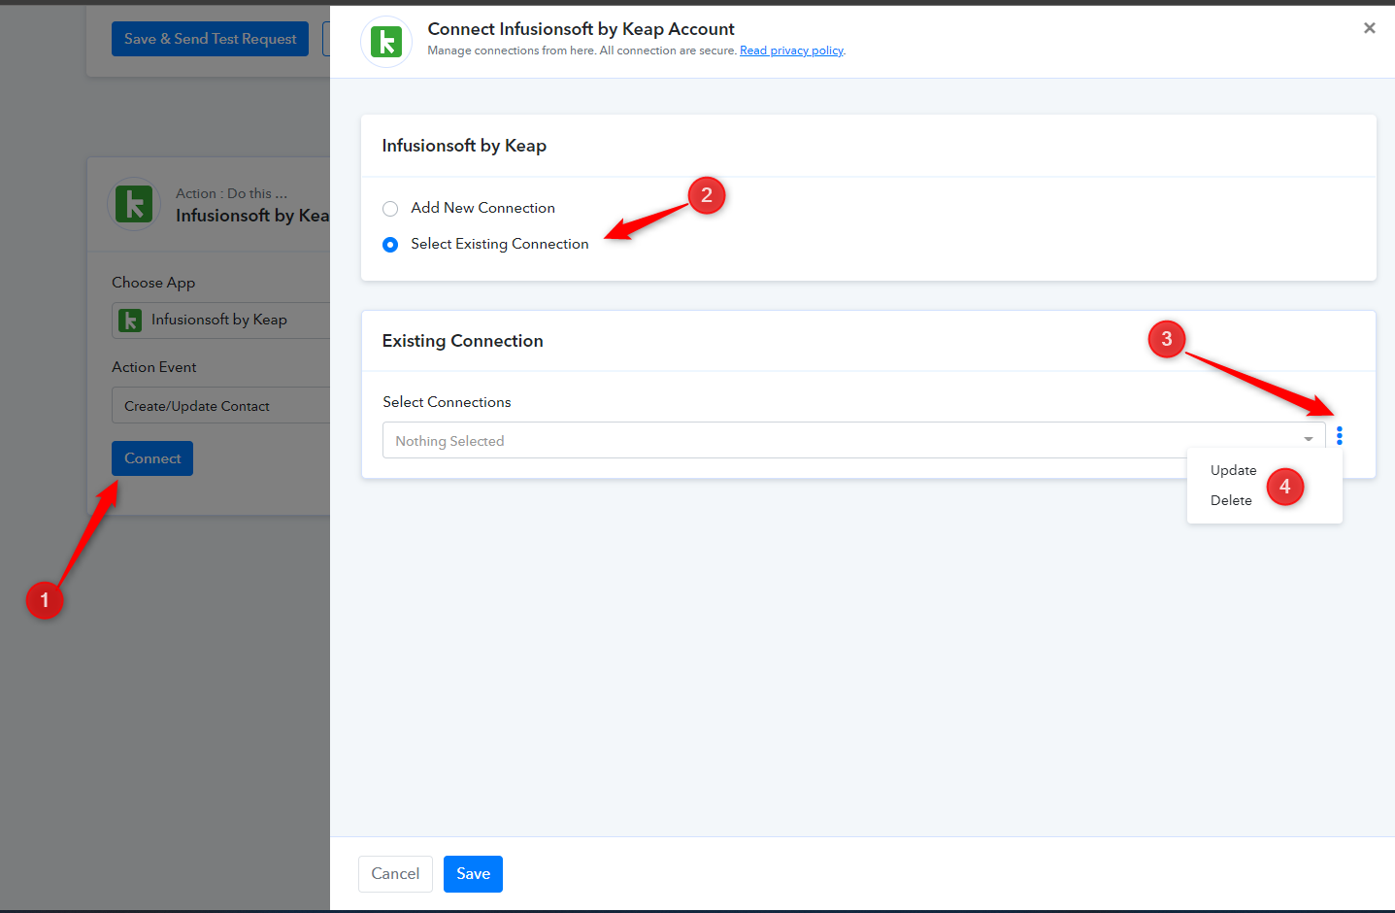Click Save & Send Test Request

pyautogui.click(x=210, y=39)
